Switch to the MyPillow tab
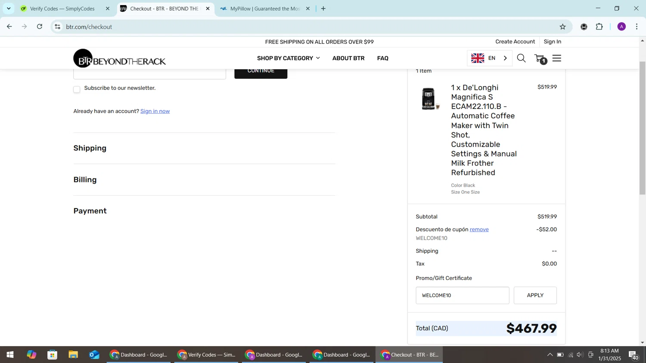The width and height of the screenshot is (646, 363). pos(265,9)
